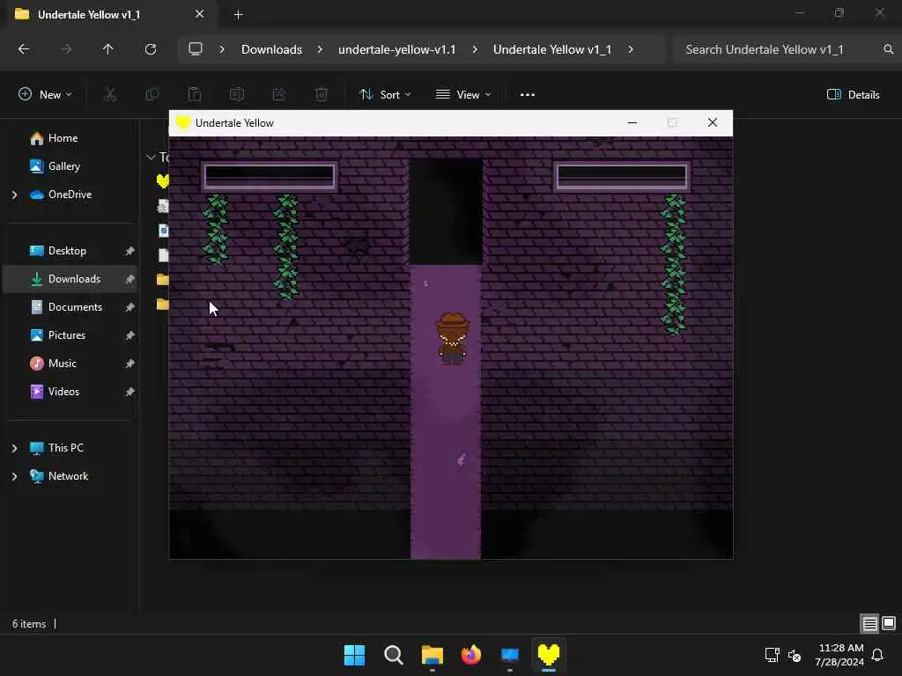Unpin Desktop using its pin icon
Viewport: 902px width, 676px height.
tap(130, 251)
